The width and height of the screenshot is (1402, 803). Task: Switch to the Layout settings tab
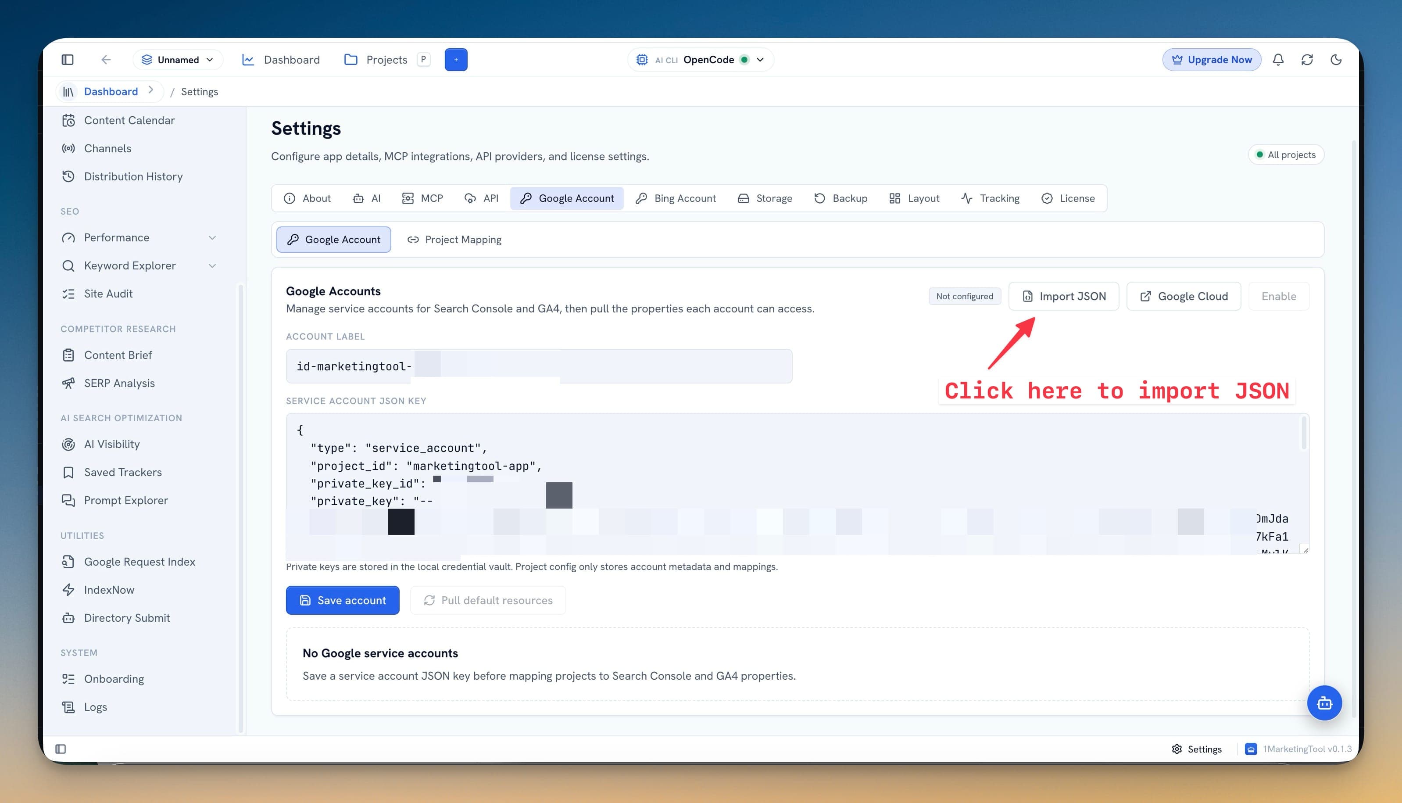coord(914,198)
